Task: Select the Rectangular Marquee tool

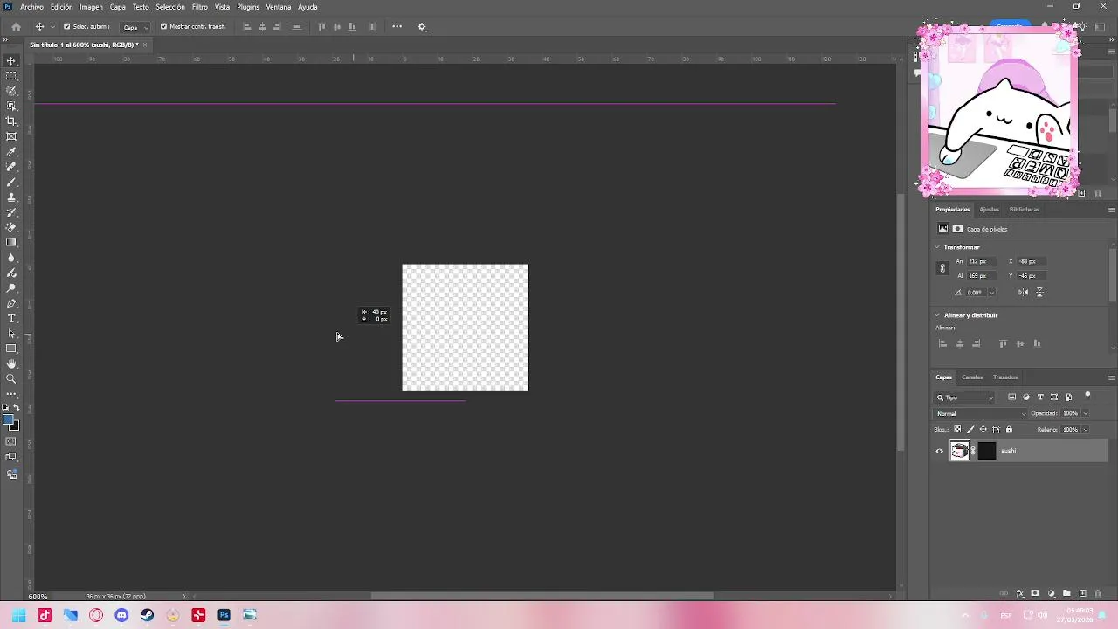Action: pos(11,76)
